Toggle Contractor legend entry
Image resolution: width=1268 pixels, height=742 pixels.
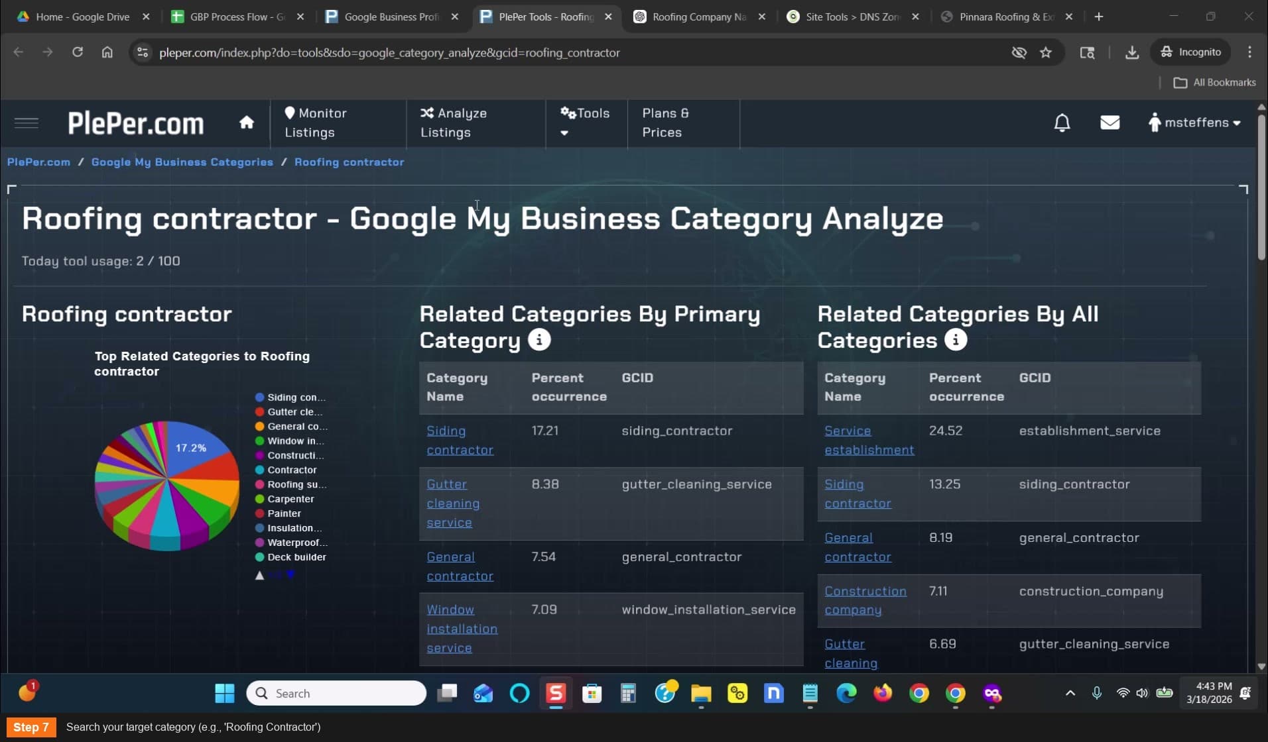tap(286, 470)
